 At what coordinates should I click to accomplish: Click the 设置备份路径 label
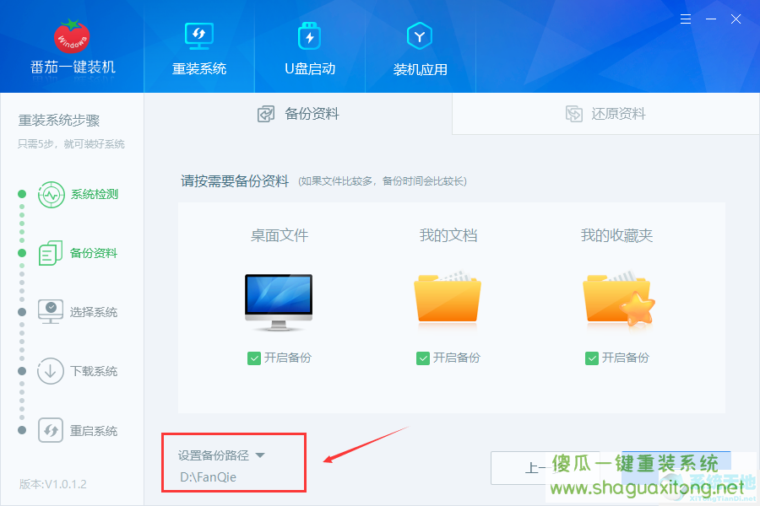[x=214, y=455]
